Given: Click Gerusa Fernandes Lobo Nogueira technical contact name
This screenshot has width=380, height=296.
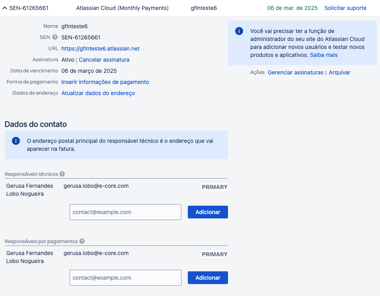Looking at the screenshot, I should (x=29, y=190).
